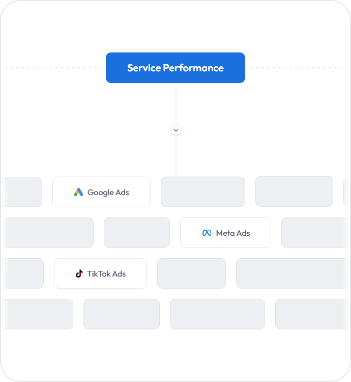The height and width of the screenshot is (382, 351).
Task: Click second blank card in bottom row
Action: pyautogui.click(x=122, y=314)
